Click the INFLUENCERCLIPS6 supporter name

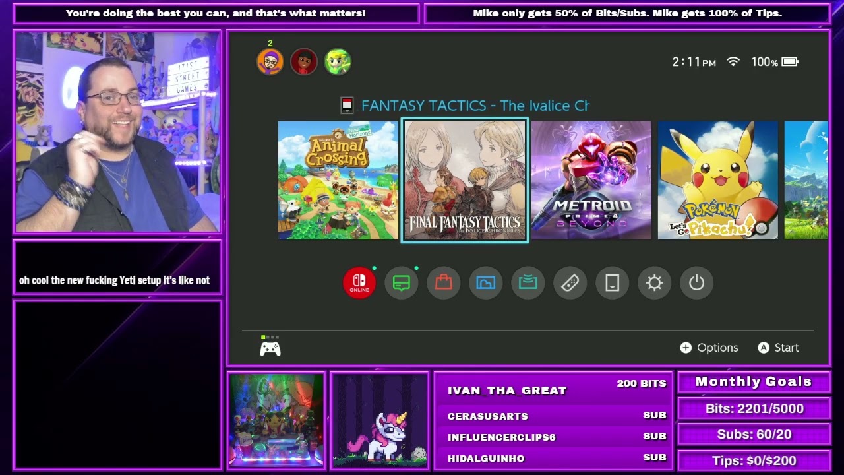tap(502, 437)
